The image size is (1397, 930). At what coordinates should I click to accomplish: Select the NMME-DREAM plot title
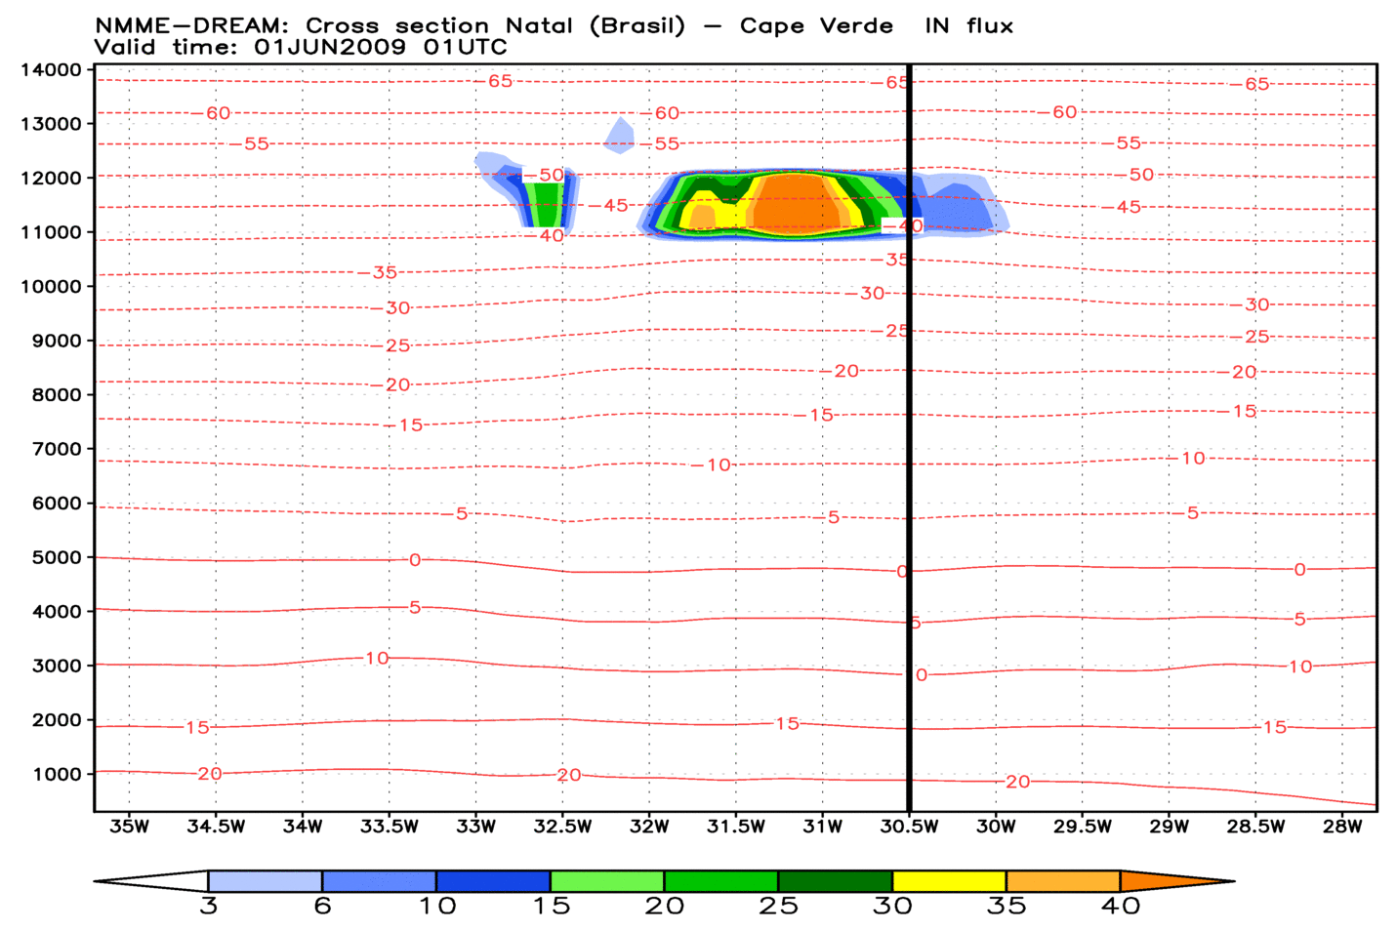(x=554, y=26)
